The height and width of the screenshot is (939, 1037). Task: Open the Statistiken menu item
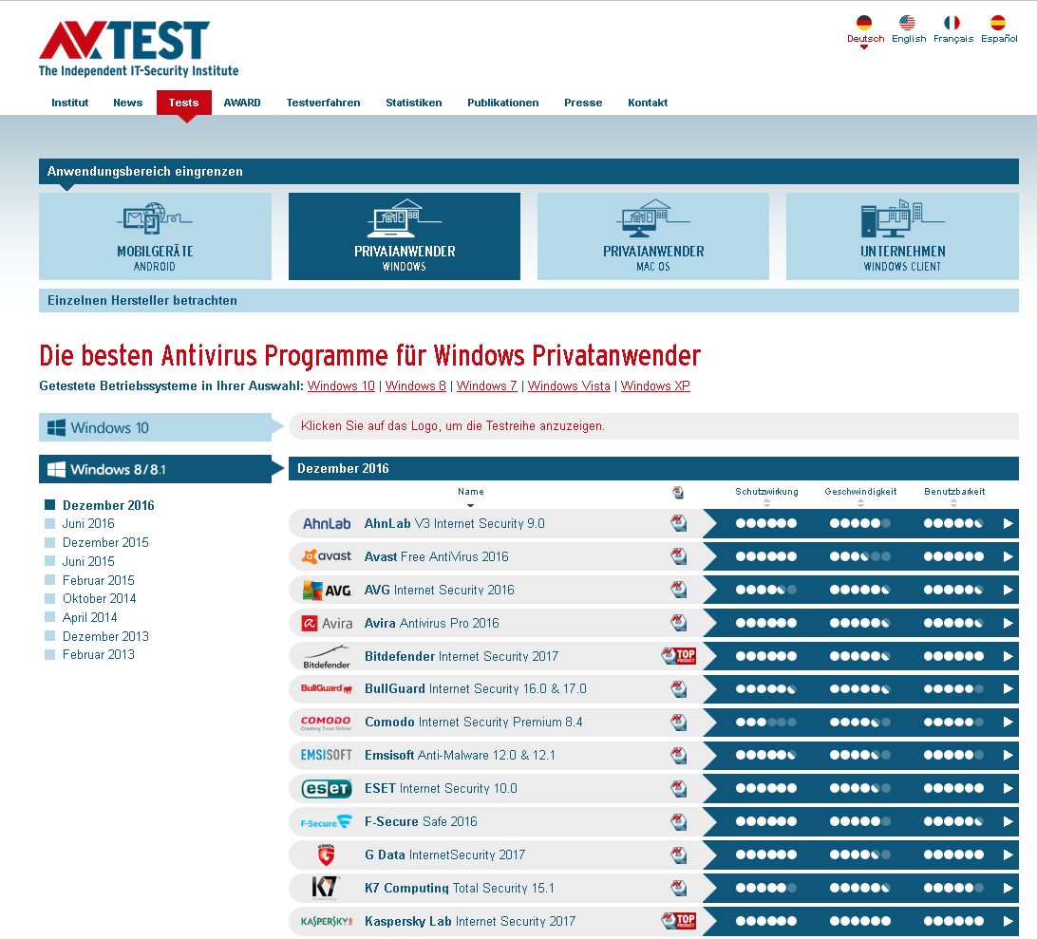tap(413, 103)
